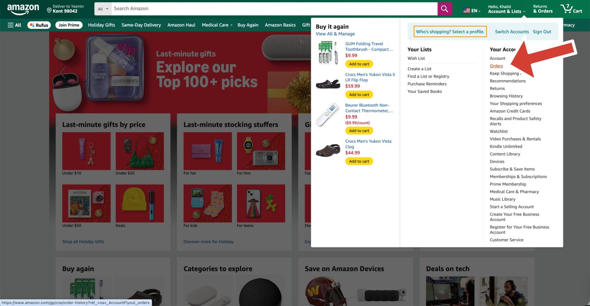590x306 pixels.
Task: Click the Search Amazon input field
Action: click(274, 9)
